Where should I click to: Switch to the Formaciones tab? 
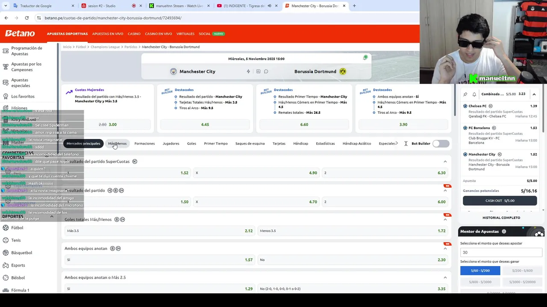[144, 144]
